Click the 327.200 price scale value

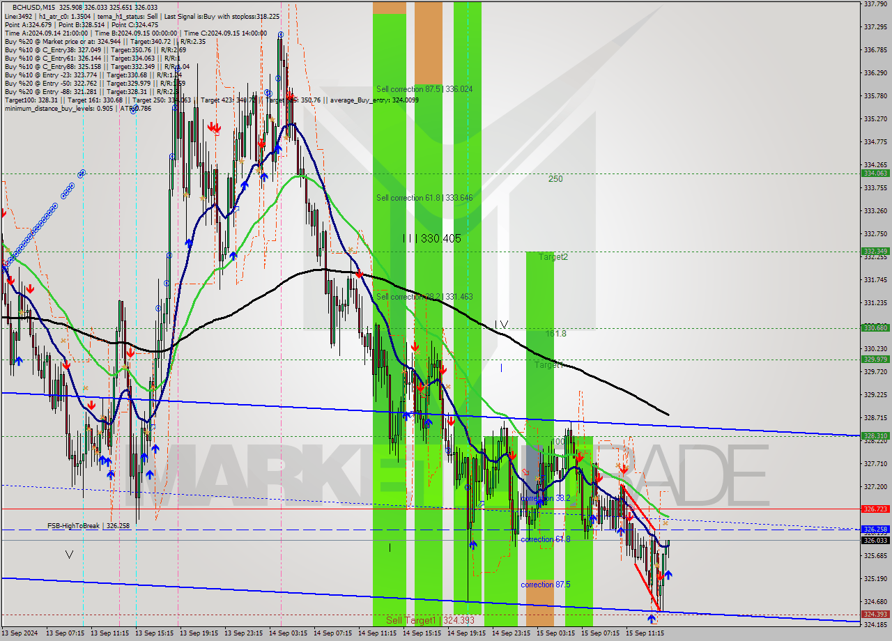coord(875,486)
